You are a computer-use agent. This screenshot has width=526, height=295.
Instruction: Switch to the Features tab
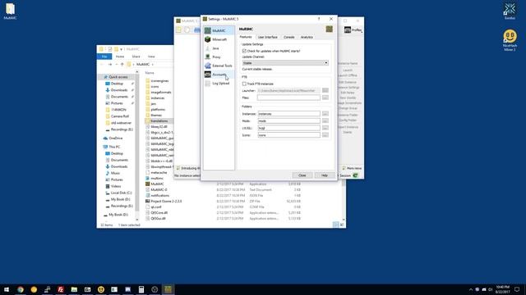[246, 37]
